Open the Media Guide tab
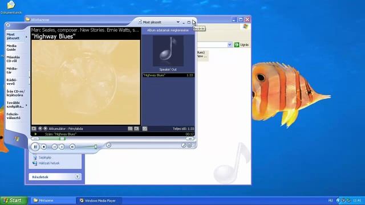 click(x=11, y=48)
